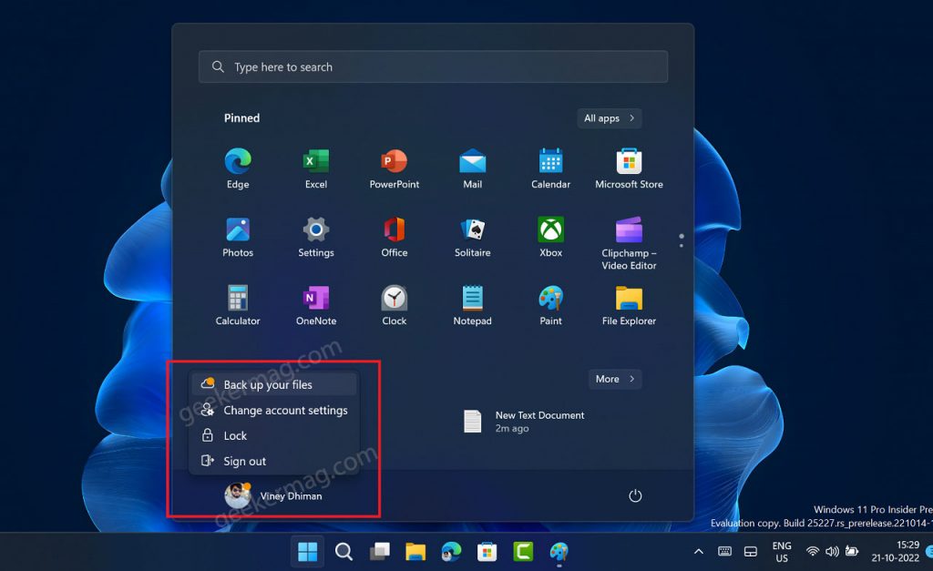The width and height of the screenshot is (933, 571).
Task: Open volume control in system tray
Action: click(832, 551)
